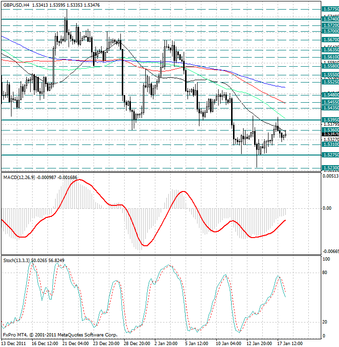Select the 17 Jan 12:00 time label
339x347 pixels.
click(x=290, y=344)
